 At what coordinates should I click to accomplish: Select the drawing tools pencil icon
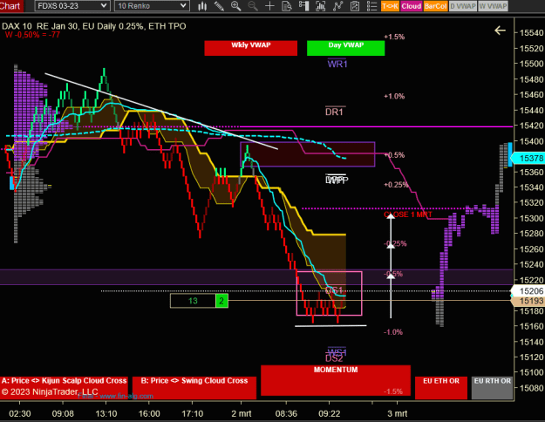219,6
